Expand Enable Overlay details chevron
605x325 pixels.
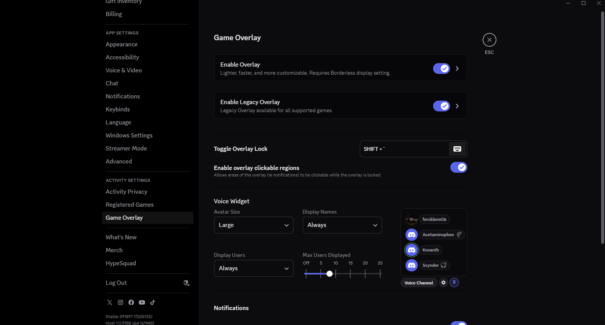[457, 69]
